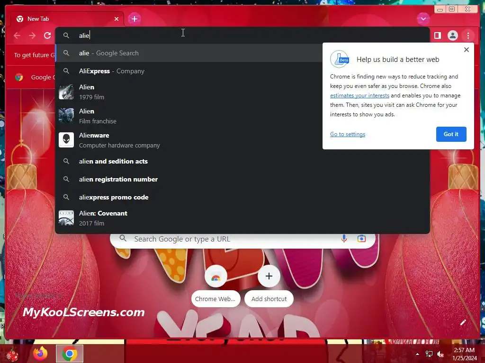Click the Alien 1979 film thumbnail
This screenshot has height=363, width=485.
click(66, 92)
